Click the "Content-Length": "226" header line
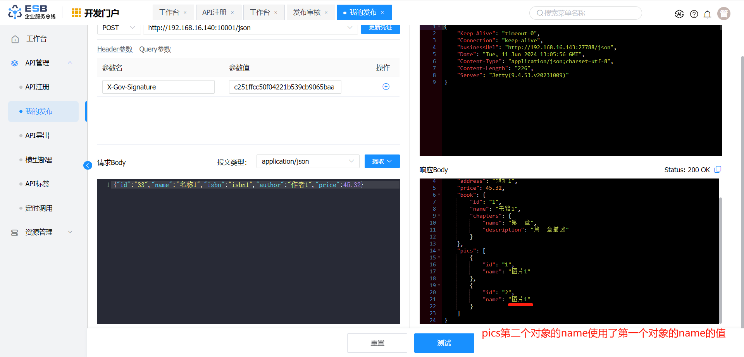This screenshot has width=744, height=357. pyautogui.click(x=495, y=69)
